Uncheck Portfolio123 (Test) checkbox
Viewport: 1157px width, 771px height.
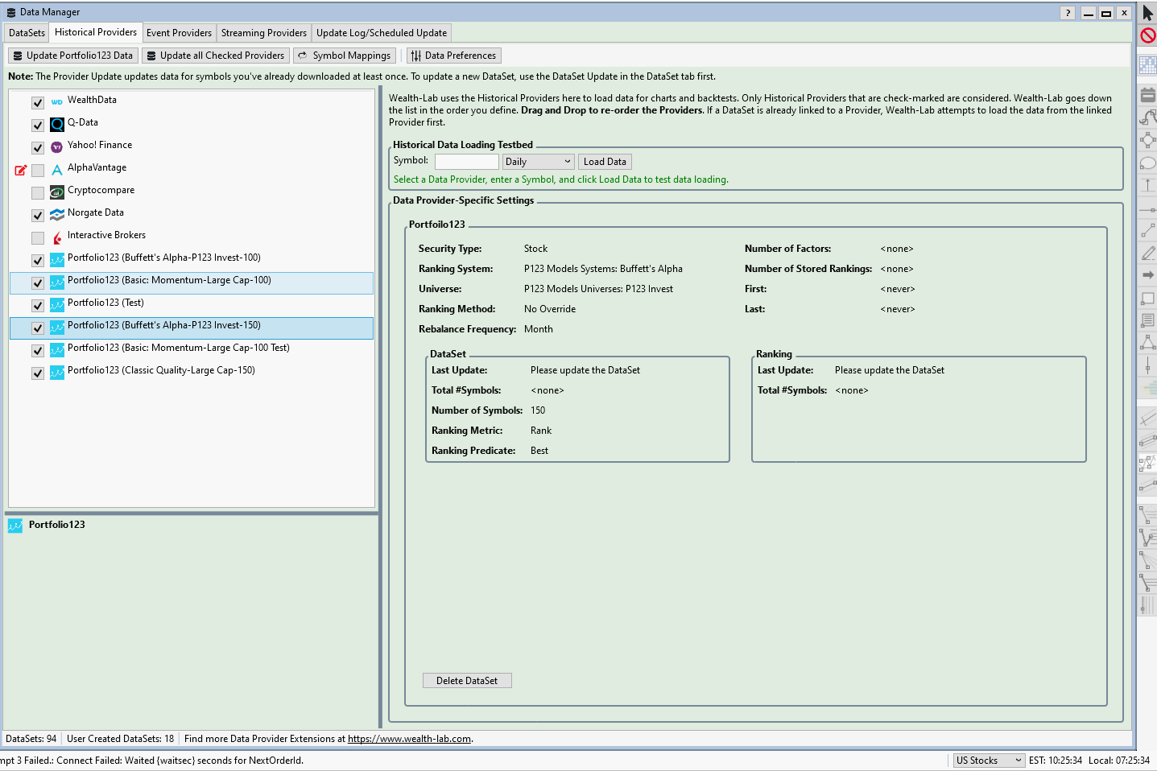coord(38,306)
